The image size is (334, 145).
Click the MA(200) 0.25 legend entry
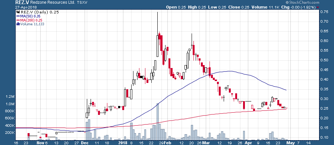(x=29, y=20)
